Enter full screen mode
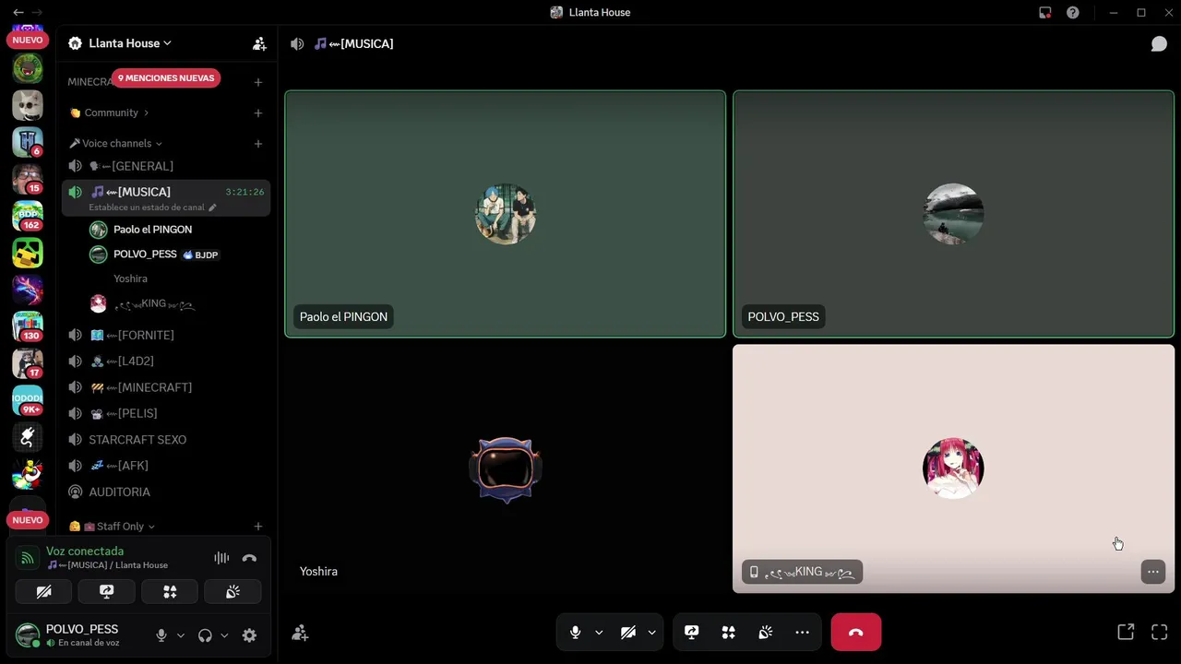 point(1160,633)
